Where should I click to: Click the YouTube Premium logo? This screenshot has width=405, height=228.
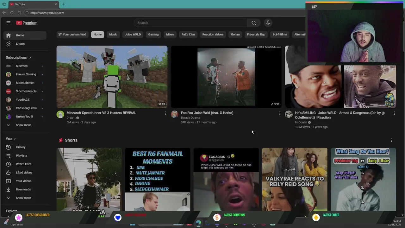(x=27, y=23)
